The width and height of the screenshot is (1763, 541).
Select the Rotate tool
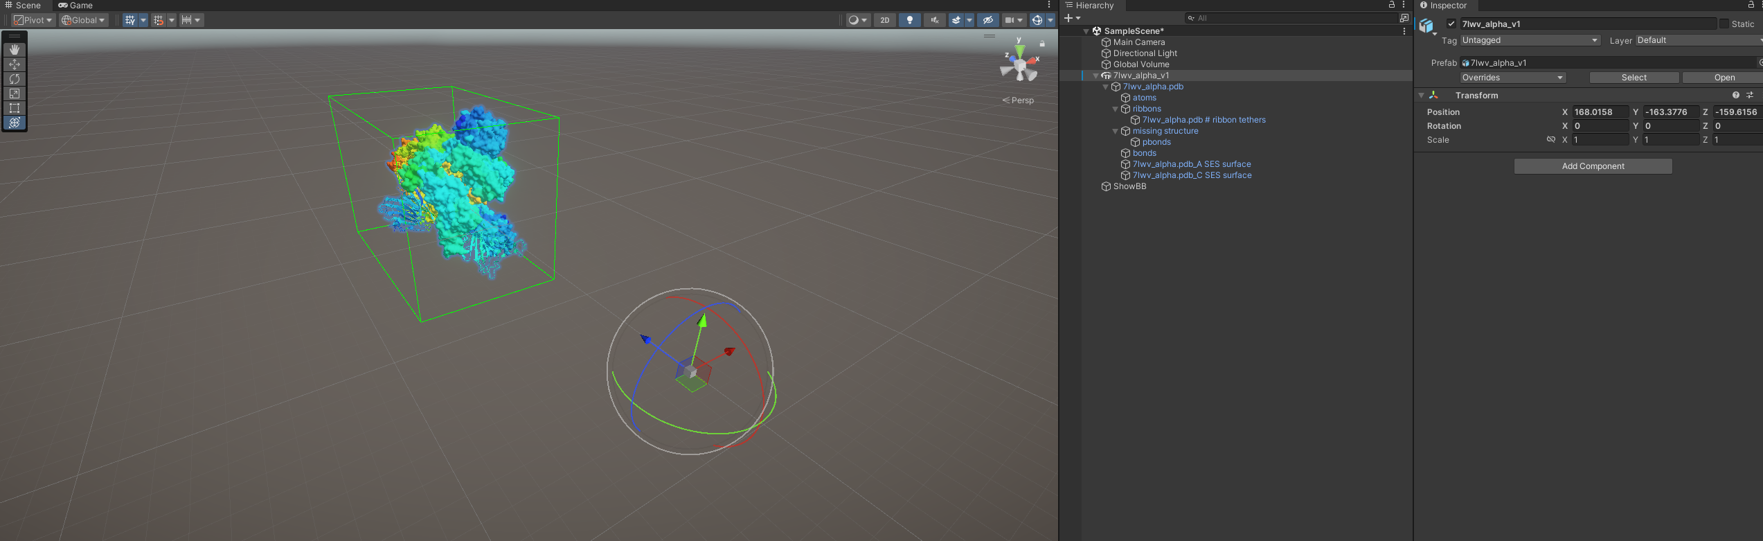coord(15,79)
